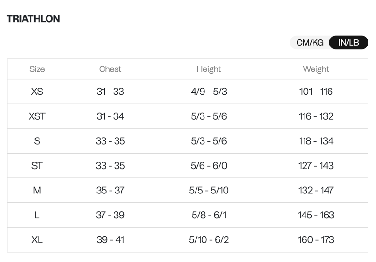Viewport: 376px width, 262px height.
Task: Select the IN/LB unit toggle
Action: [x=348, y=43]
